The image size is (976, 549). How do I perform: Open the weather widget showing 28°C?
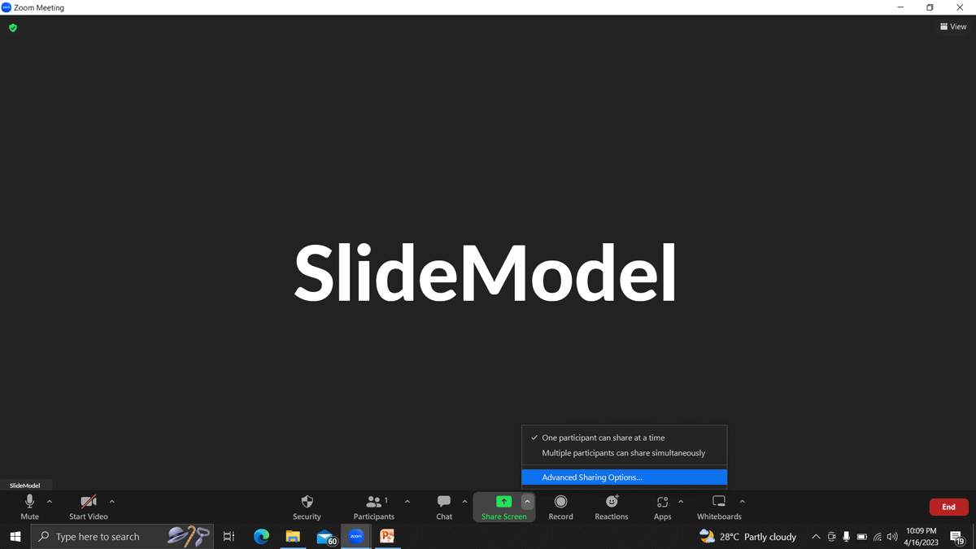click(748, 537)
